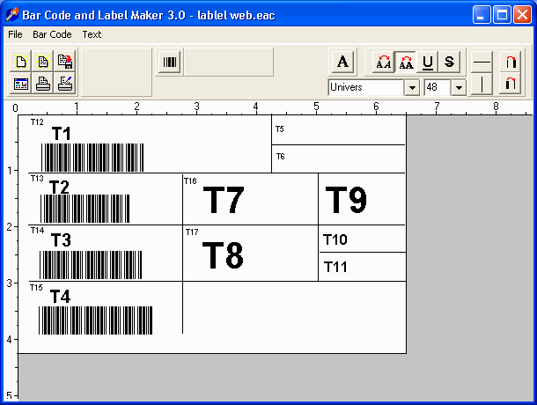Viewport: 537px width, 405px height.
Task: Draw a horizontal line
Action: coord(482,62)
